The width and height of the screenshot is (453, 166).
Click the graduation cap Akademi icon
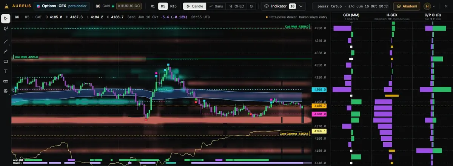pyautogui.click(x=399, y=6)
